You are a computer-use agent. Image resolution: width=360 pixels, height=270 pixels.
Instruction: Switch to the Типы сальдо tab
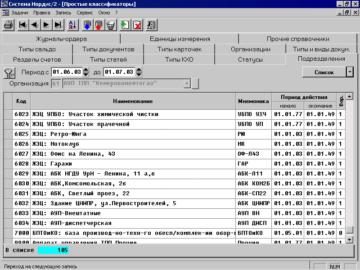(37, 49)
